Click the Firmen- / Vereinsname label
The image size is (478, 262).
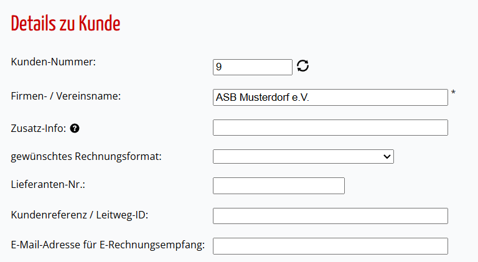pos(66,96)
